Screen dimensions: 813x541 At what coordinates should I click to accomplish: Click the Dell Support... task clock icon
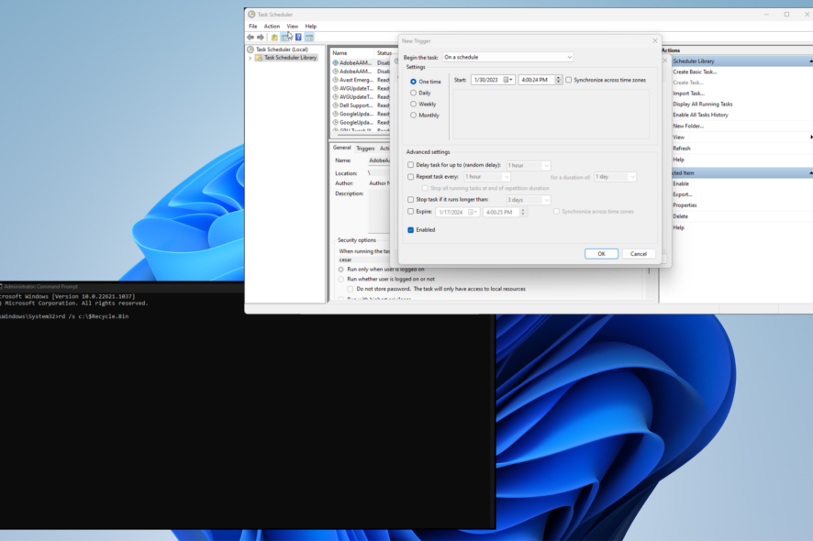pos(336,105)
